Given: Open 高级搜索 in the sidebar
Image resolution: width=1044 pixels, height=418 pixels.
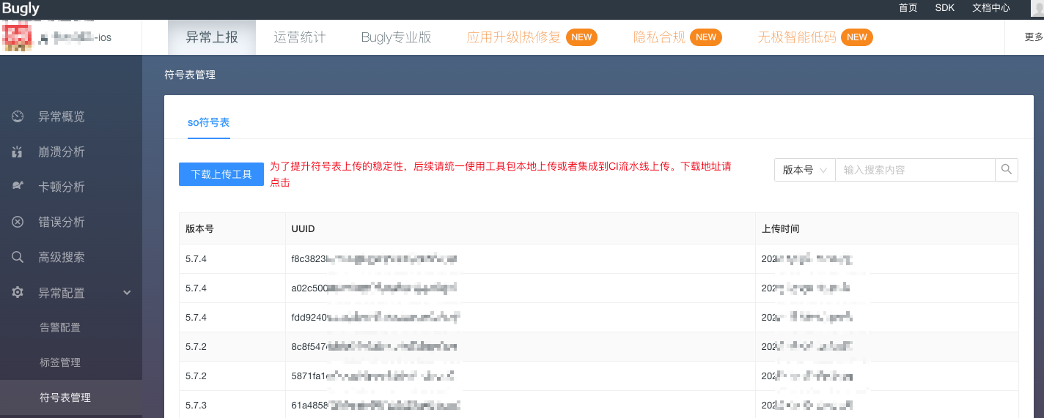Looking at the screenshot, I should coord(62,257).
